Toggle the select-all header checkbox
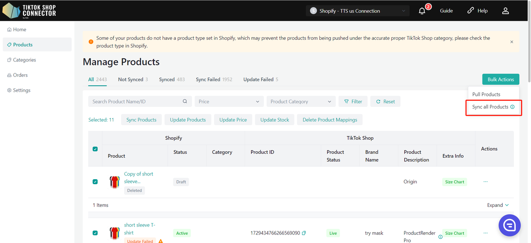This screenshot has width=531, height=243. click(95, 149)
